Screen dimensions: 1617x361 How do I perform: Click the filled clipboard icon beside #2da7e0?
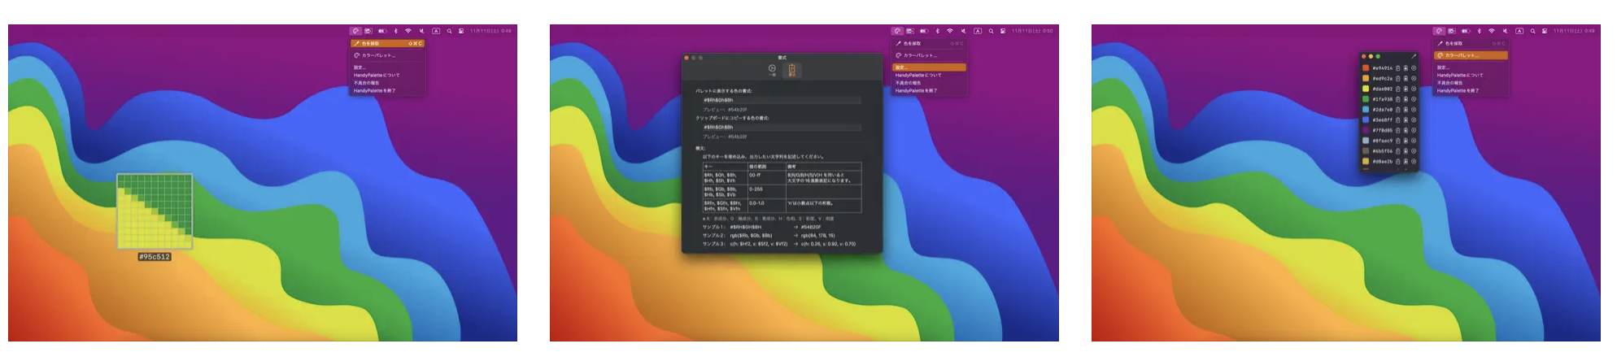pyautogui.click(x=1406, y=110)
